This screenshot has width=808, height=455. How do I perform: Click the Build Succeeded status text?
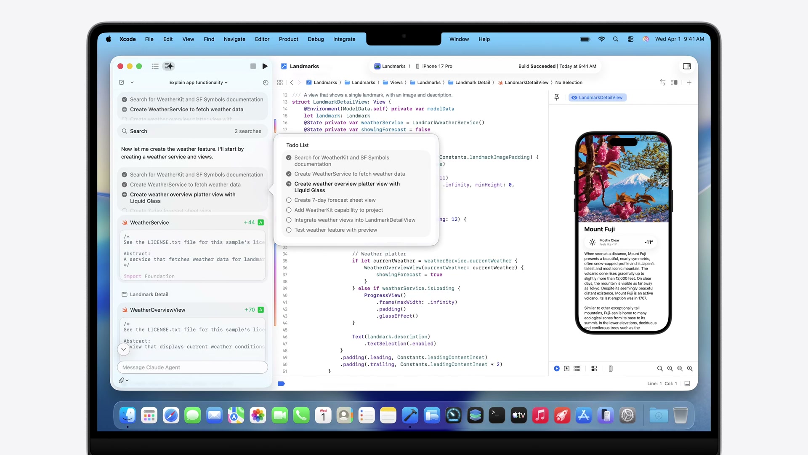tap(557, 66)
